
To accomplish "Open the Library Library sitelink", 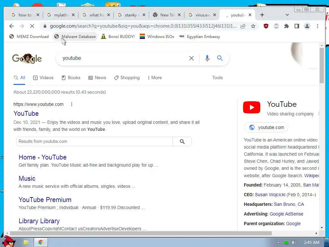I will tap(39, 221).
